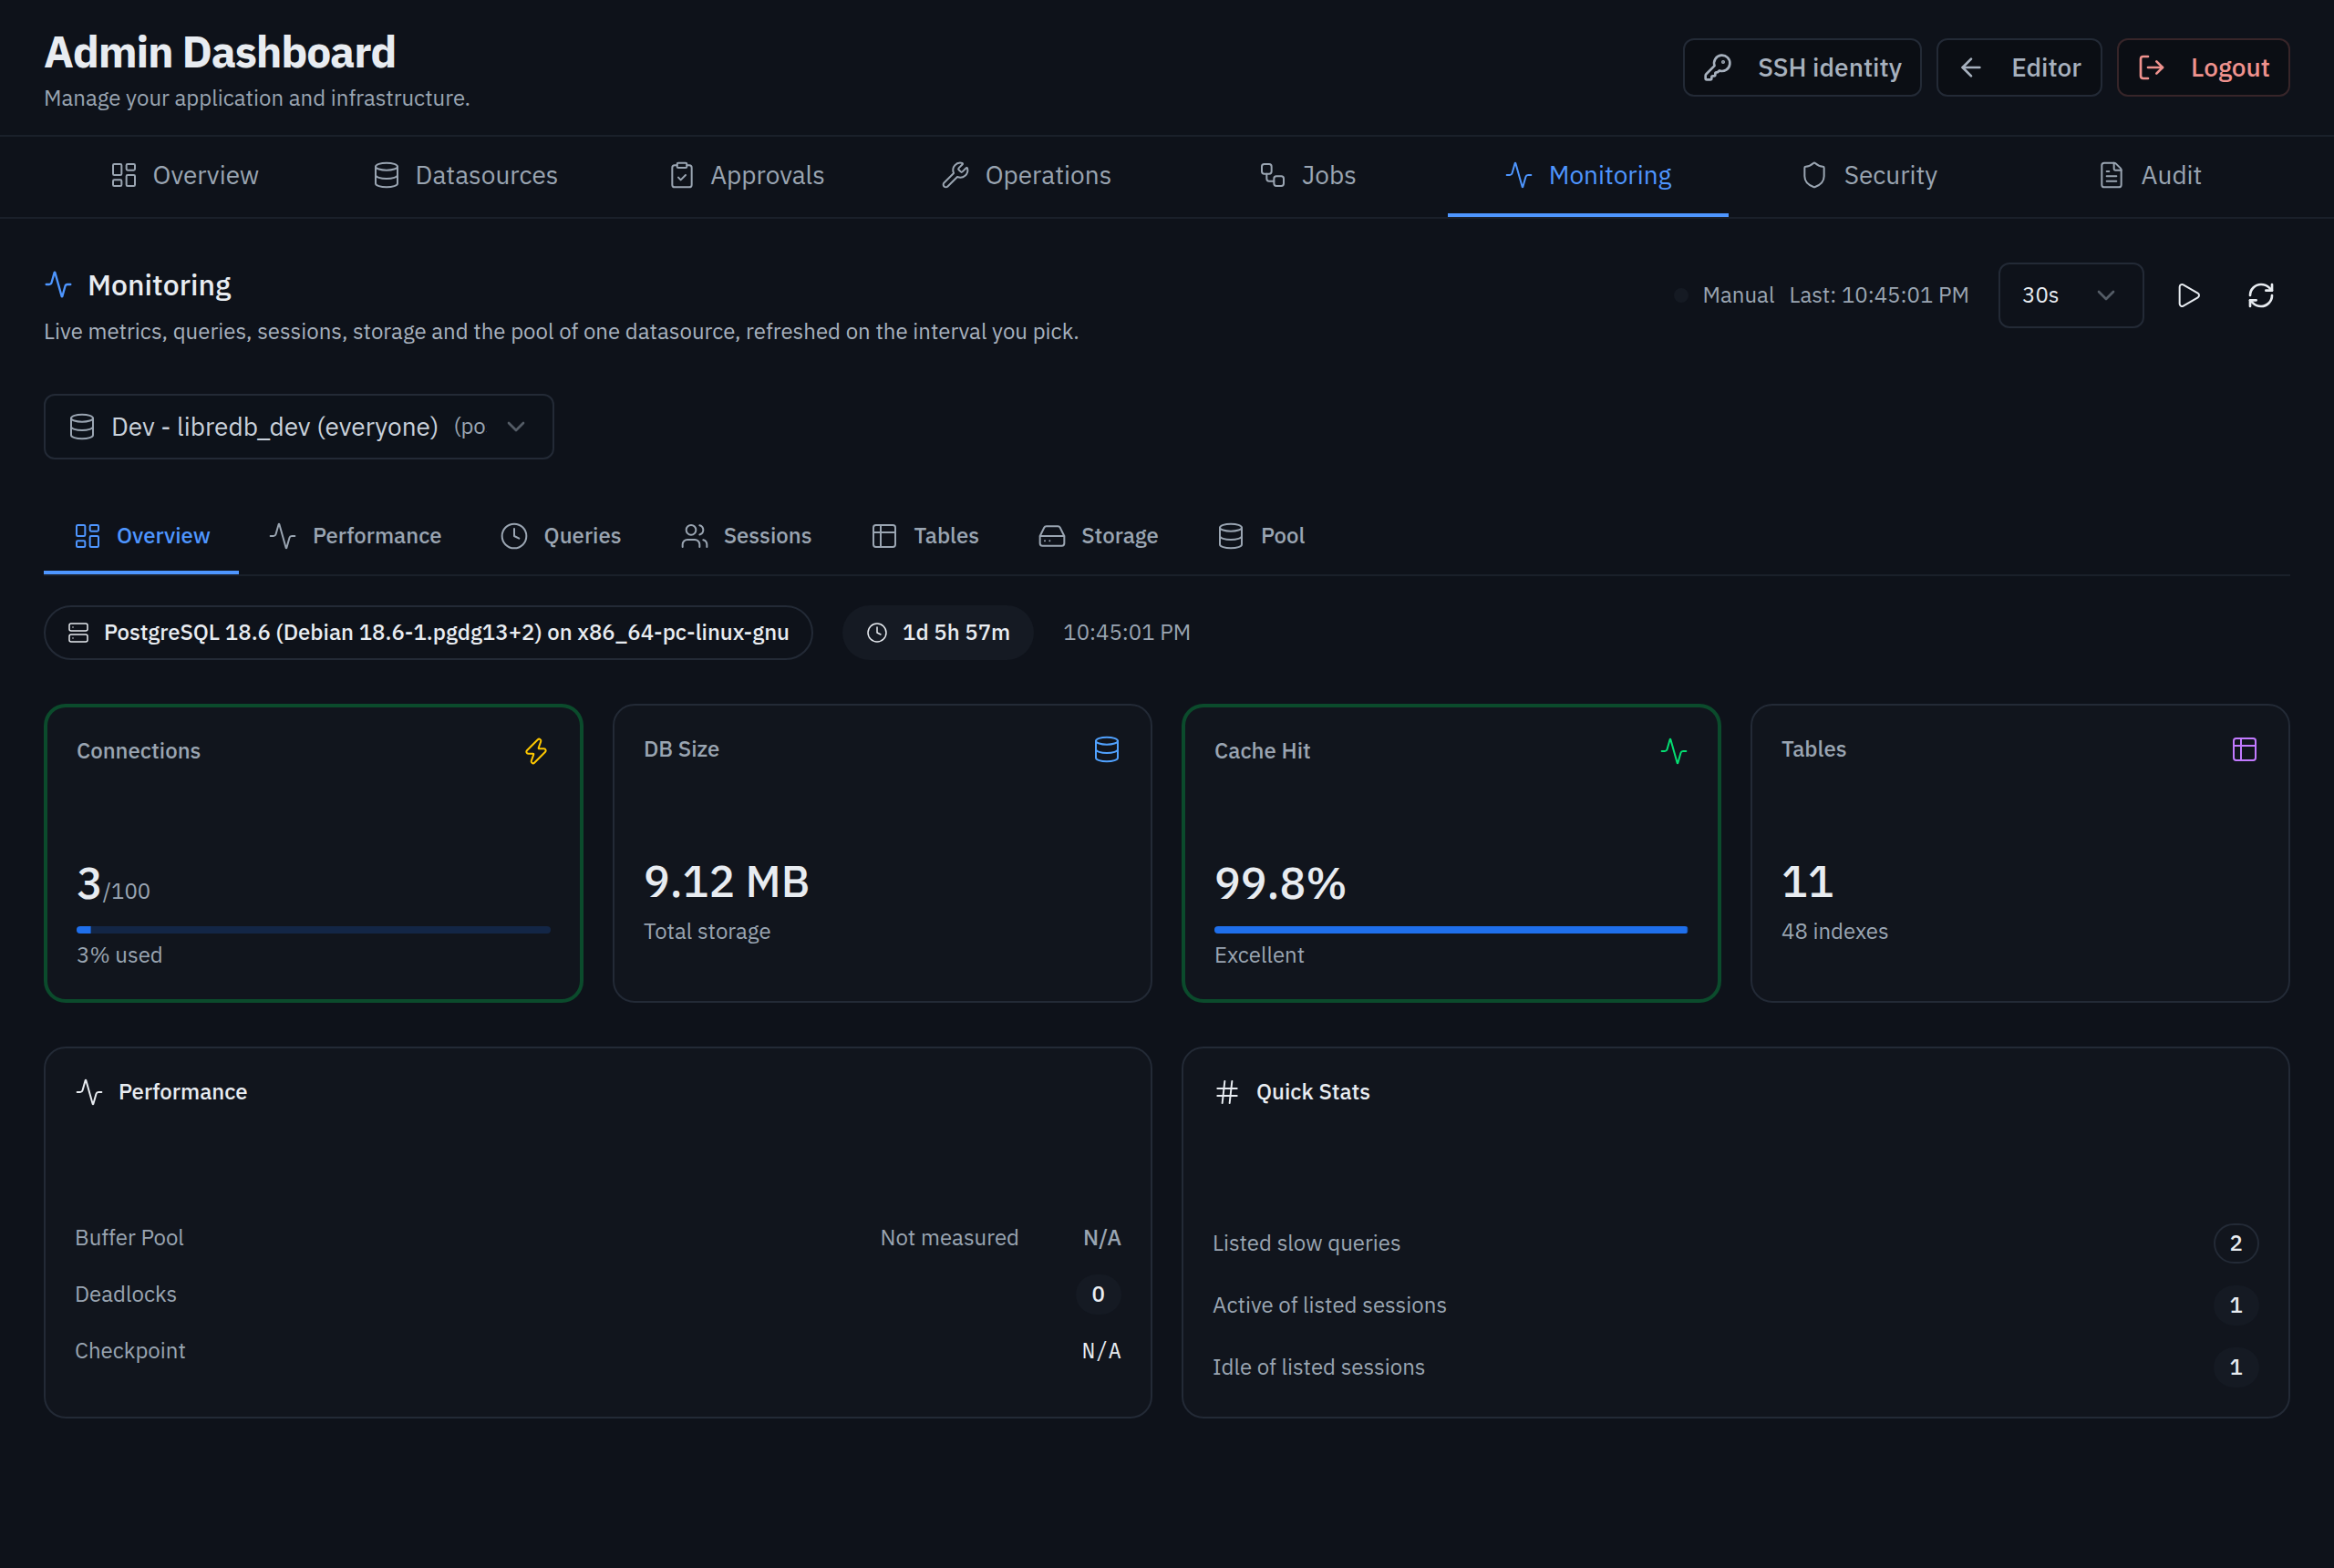Viewport: 2334px width, 1568px height.
Task: Select the Monitoring tab
Action: [1588, 175]
